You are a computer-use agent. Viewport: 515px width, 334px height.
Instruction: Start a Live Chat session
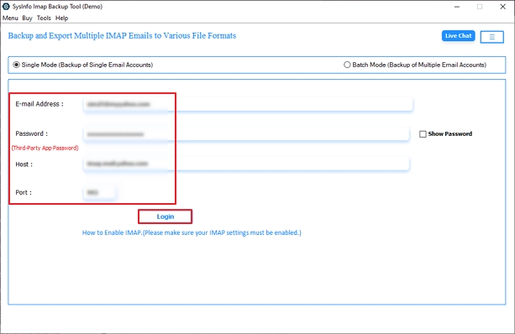458,36
